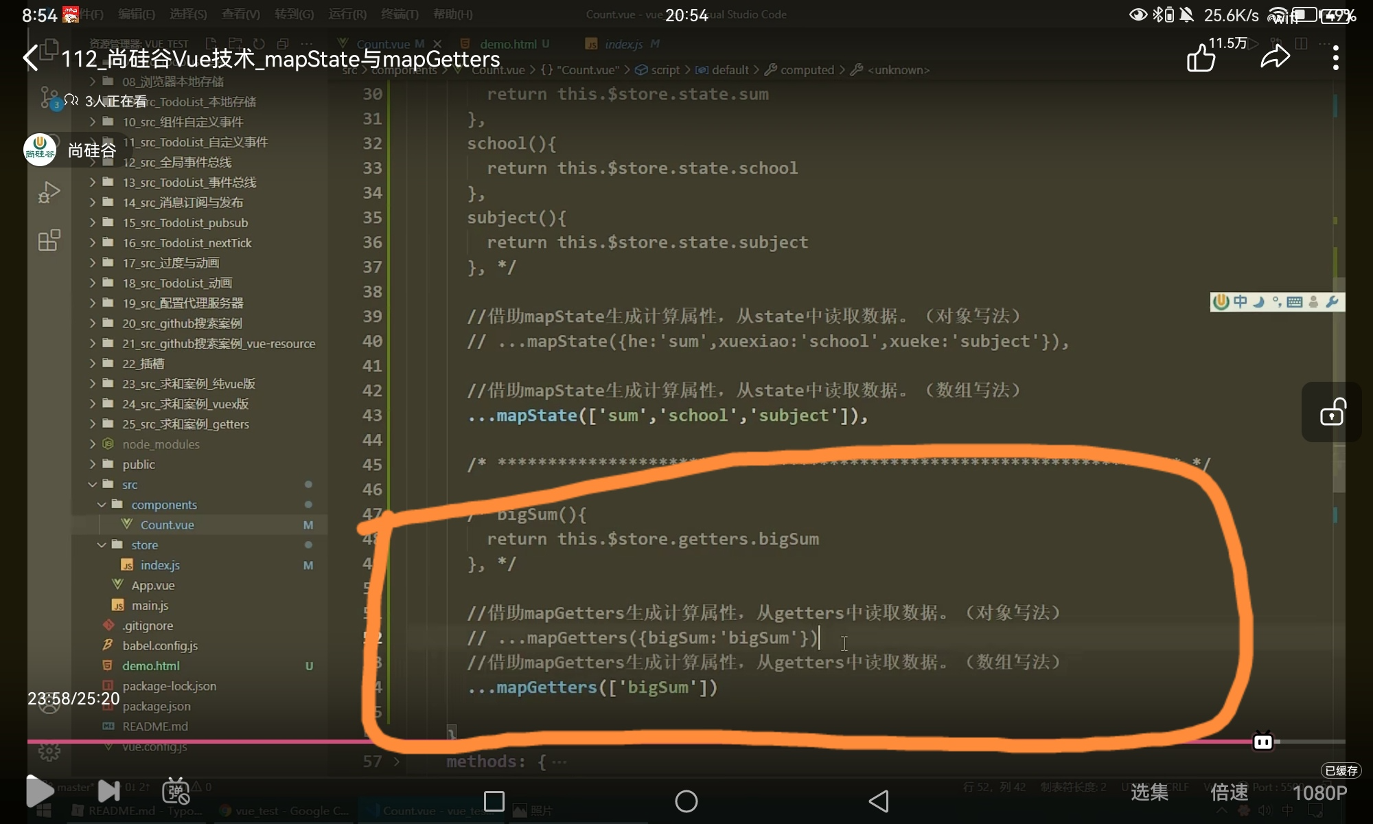
Task: Switch to the demo.html editor tab
Action: click(x=508, y=44)
